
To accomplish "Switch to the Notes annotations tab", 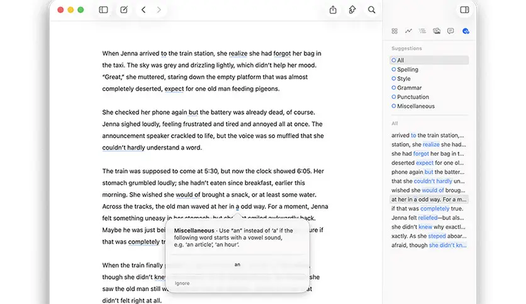I will [x=450, y=31].
